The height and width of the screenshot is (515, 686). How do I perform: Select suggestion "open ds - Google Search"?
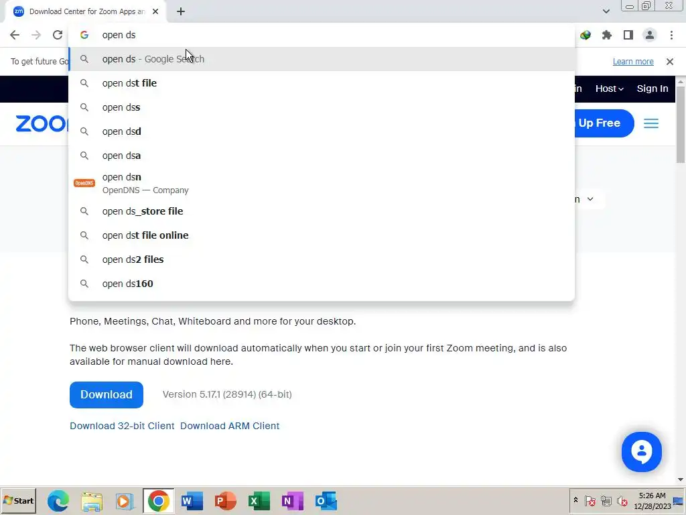point(322,59)
